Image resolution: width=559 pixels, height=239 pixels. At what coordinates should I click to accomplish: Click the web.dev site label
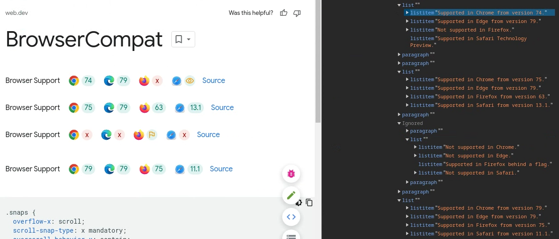coord(17,13)
